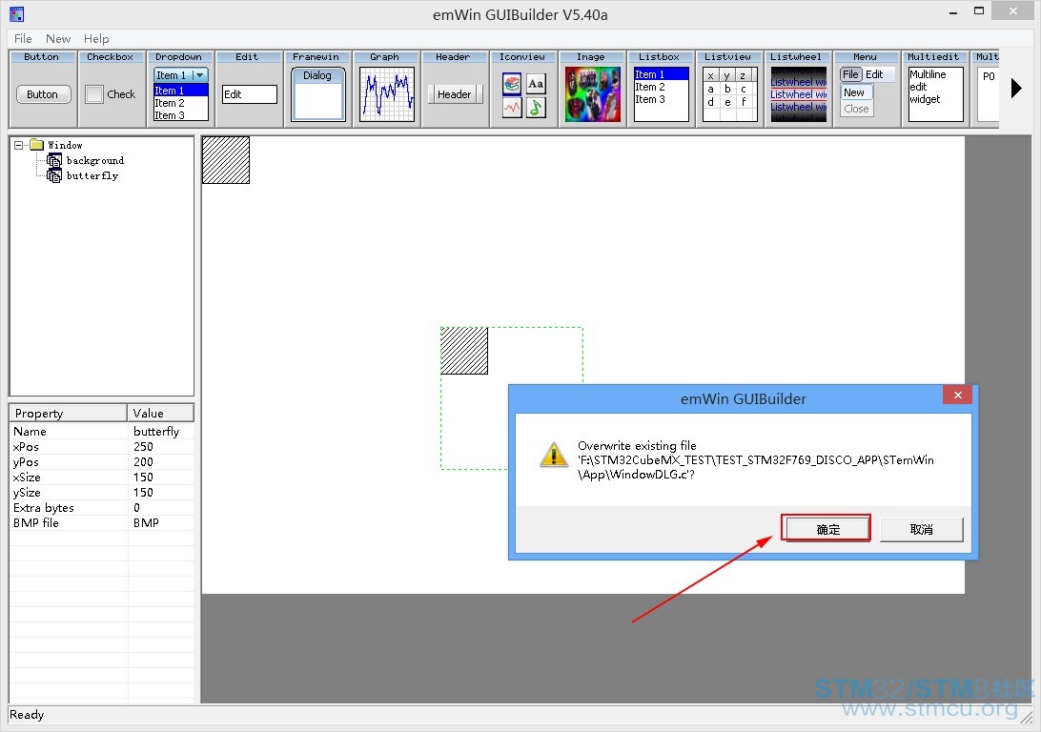This screenshot has width=1041, height=732.
Task: Select the Framewin Dialog widget
Action: (x=318, y=89)
